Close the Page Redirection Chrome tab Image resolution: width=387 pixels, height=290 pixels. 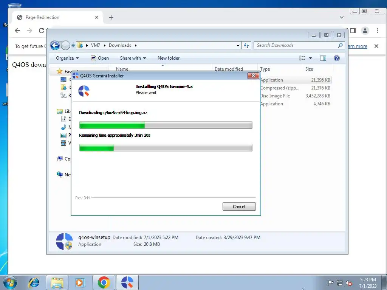pos(97,17)
